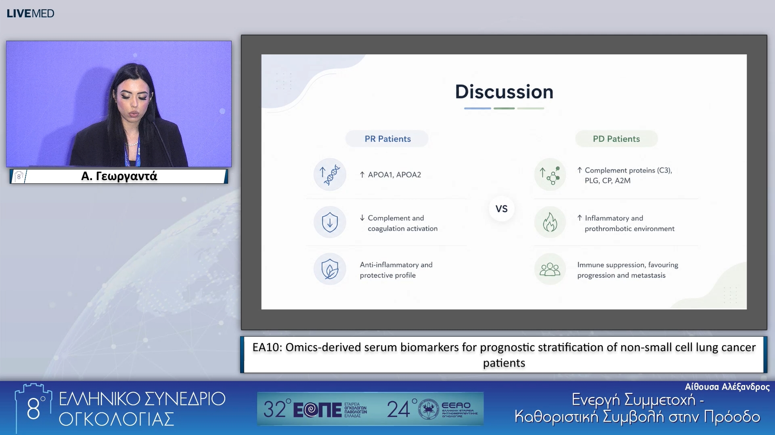Click the EA10 presentation title caption

(504, 355)
